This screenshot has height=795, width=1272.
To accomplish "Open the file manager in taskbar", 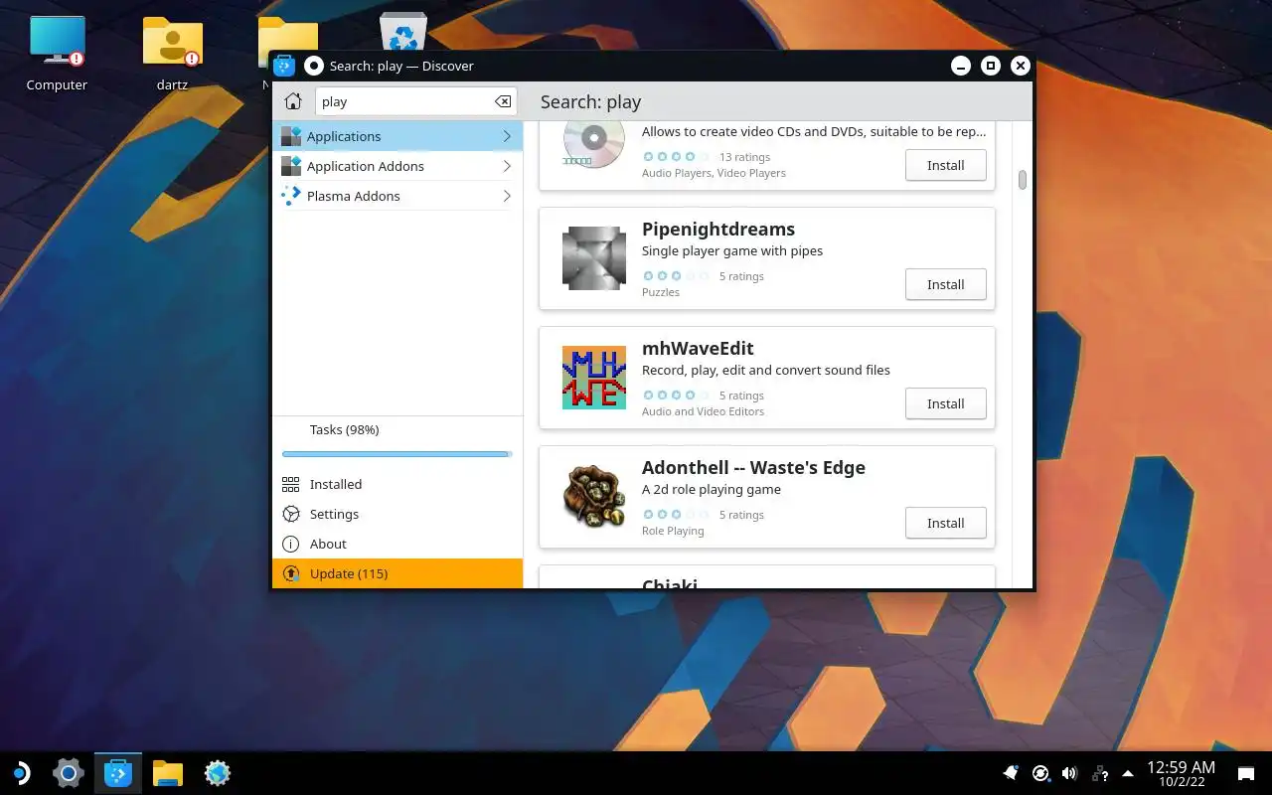I will [x=168, y=772].
